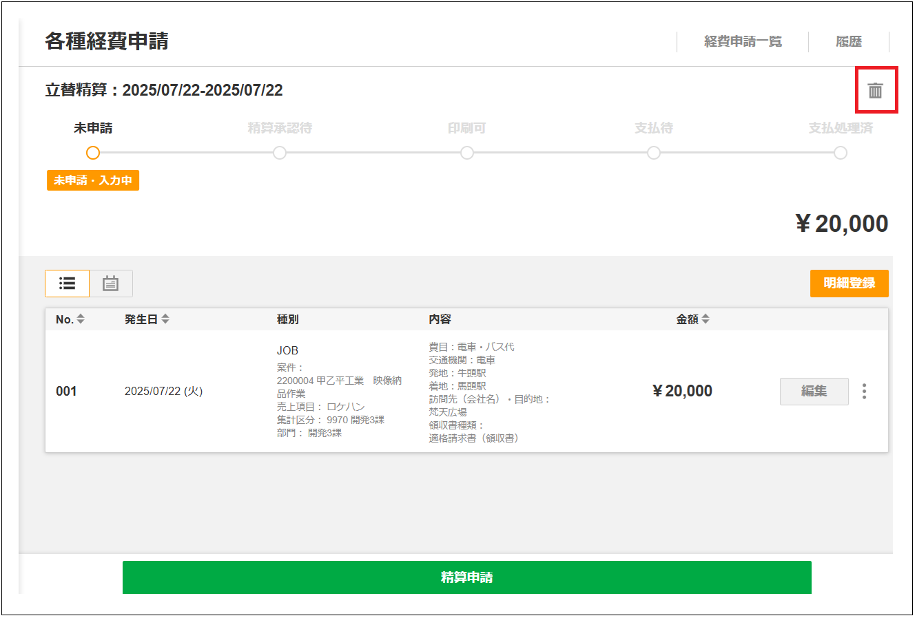Click the 内容 column header
Viewport: 917px width, 618px height.
440,319
